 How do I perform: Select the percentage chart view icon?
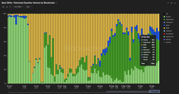[x=10, y=7]
